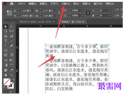
Task: Select the Hand tool
Action: click(6, 75)
